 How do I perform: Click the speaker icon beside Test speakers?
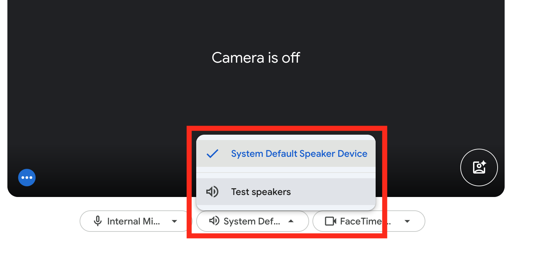(x=212, y=192)
